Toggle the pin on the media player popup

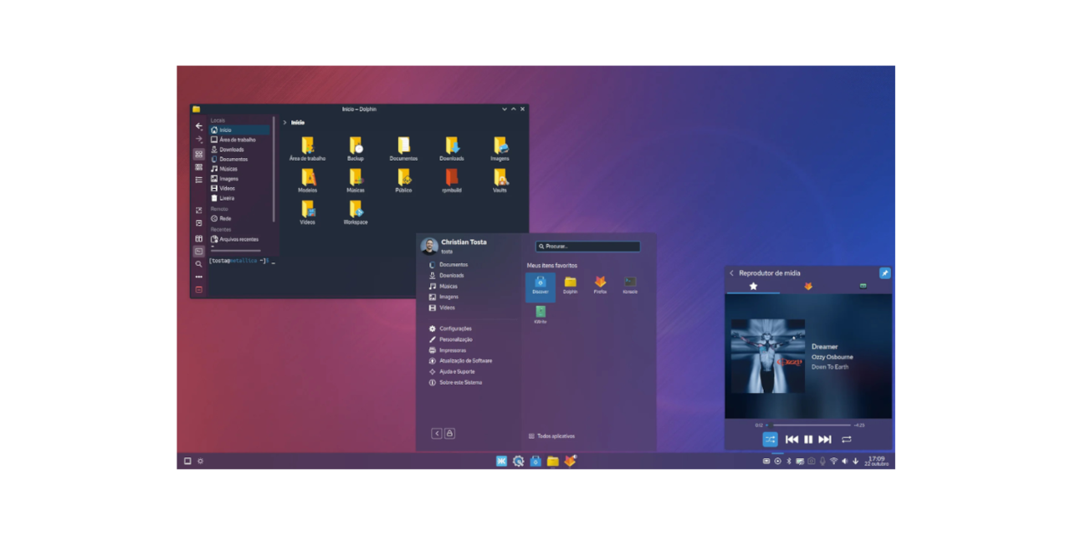[x=884, y=273]
